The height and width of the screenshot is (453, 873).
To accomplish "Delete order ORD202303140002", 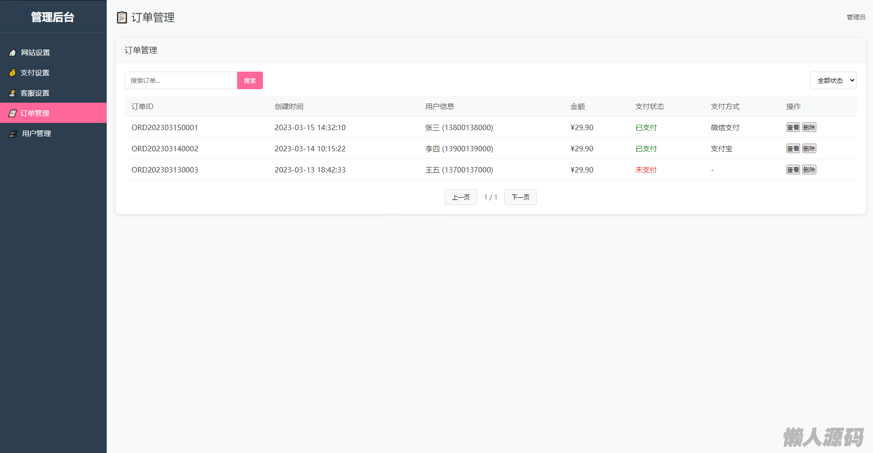I will pyautogui.click(x=809, y=149).
